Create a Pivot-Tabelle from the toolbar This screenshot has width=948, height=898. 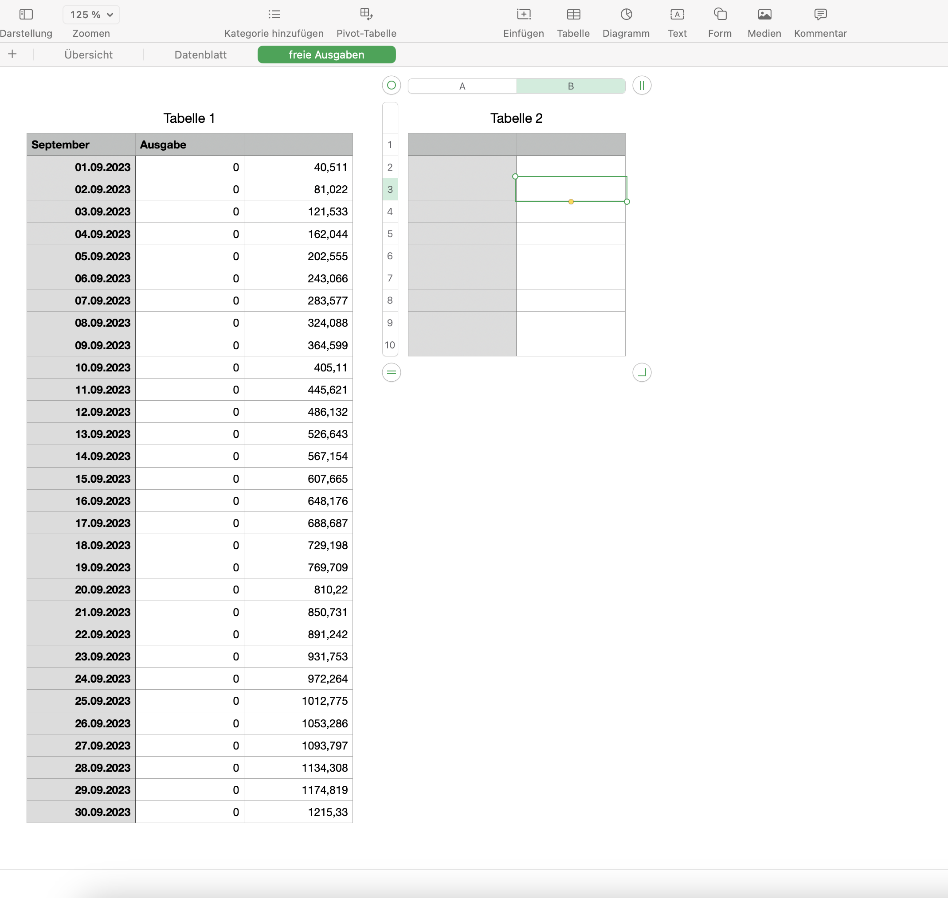tap(366, 15)
